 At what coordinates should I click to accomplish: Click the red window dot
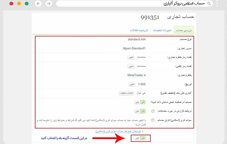[x=11, y=4]
